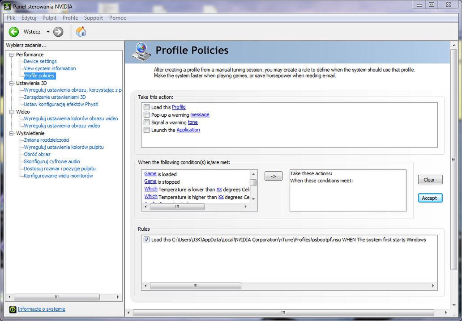Go to the Home house icon
This screenshot has width=462, height=321.
81,31
